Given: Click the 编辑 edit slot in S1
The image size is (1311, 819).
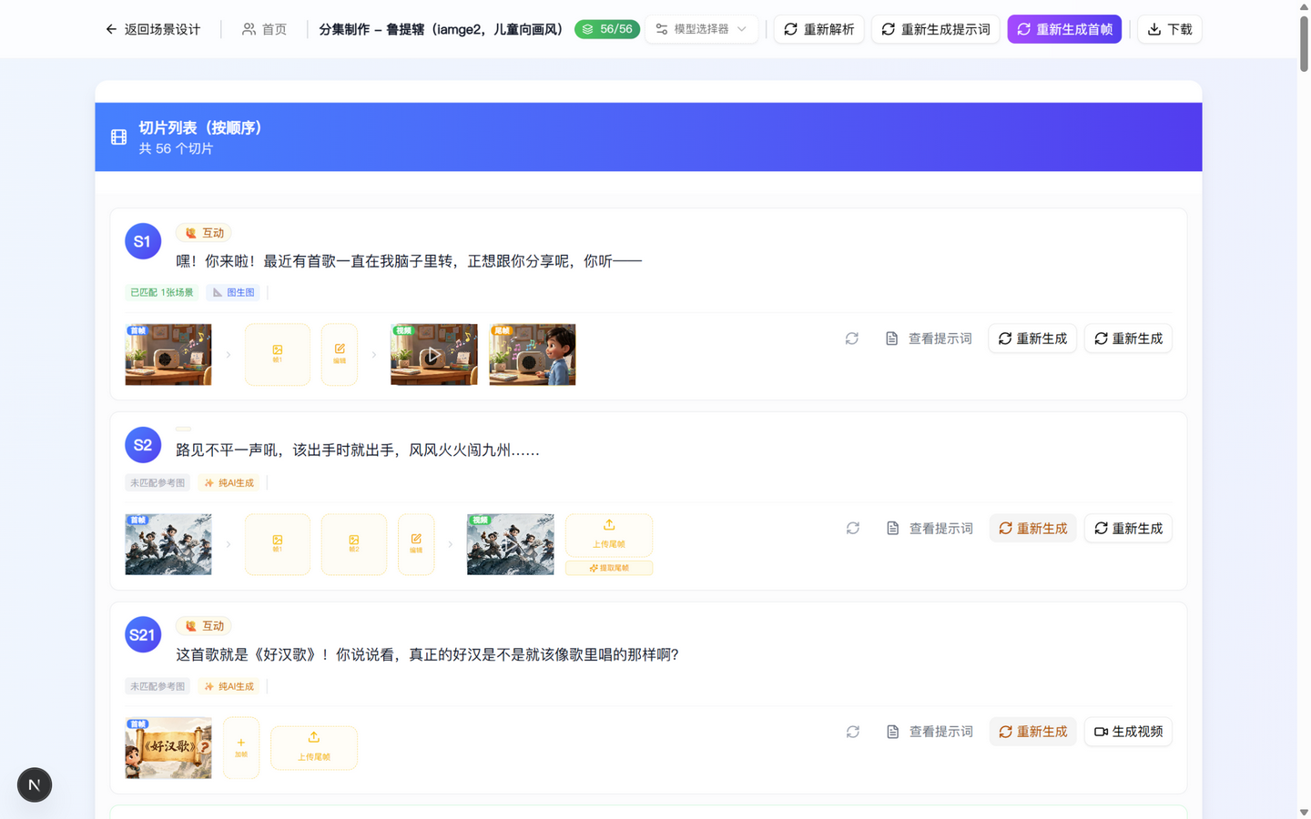Looking at the screenshot, I should 340,354.
